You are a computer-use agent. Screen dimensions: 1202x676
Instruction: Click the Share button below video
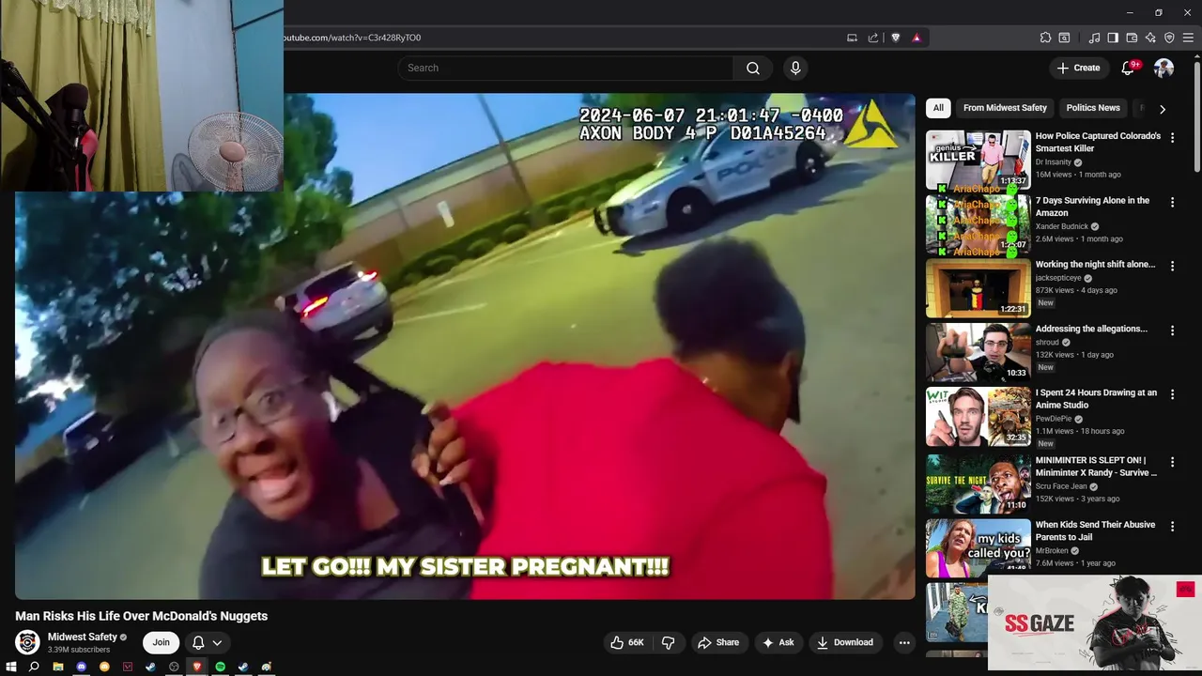coord(718,642)
